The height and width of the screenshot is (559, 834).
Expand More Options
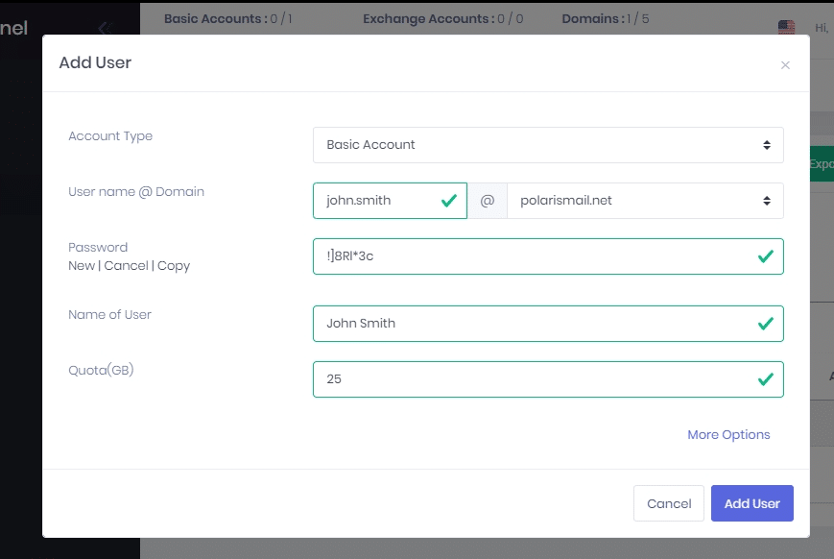click(x=728, y=435)
